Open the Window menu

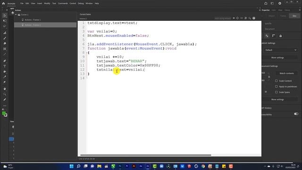[89, 3]
